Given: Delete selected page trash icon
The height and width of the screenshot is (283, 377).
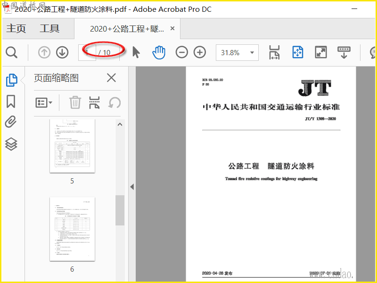Looking at the screenshot, I should (75, 102).
